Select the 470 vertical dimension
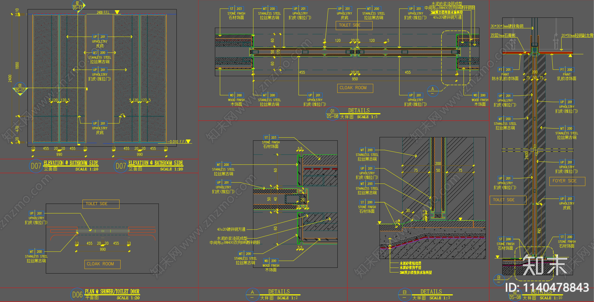Viewport: 594px width, 302px height. (17, 129)
